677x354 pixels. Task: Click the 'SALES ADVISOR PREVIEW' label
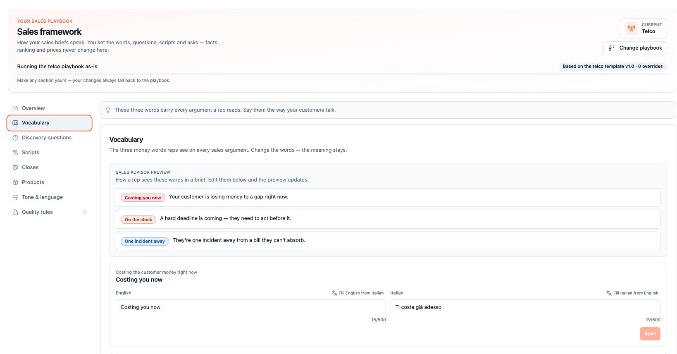tap(143, 172)
